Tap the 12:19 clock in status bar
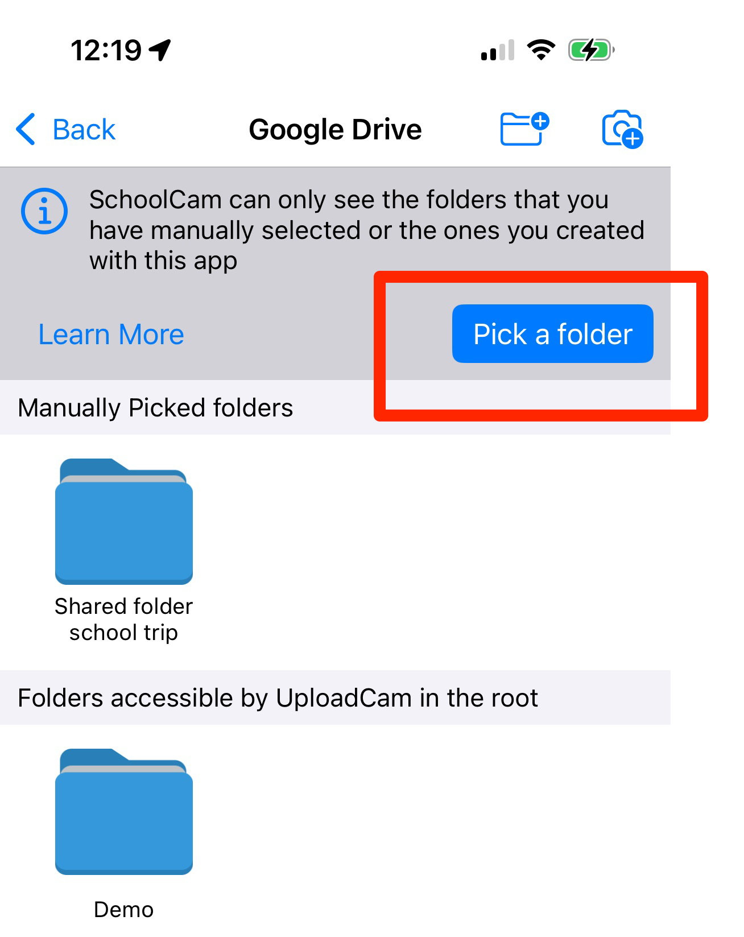Screen dimensions: 744x937 point(106,51)
